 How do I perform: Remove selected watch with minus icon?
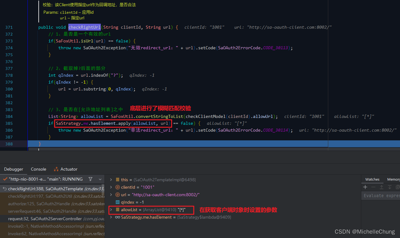(x=373, y=187)
